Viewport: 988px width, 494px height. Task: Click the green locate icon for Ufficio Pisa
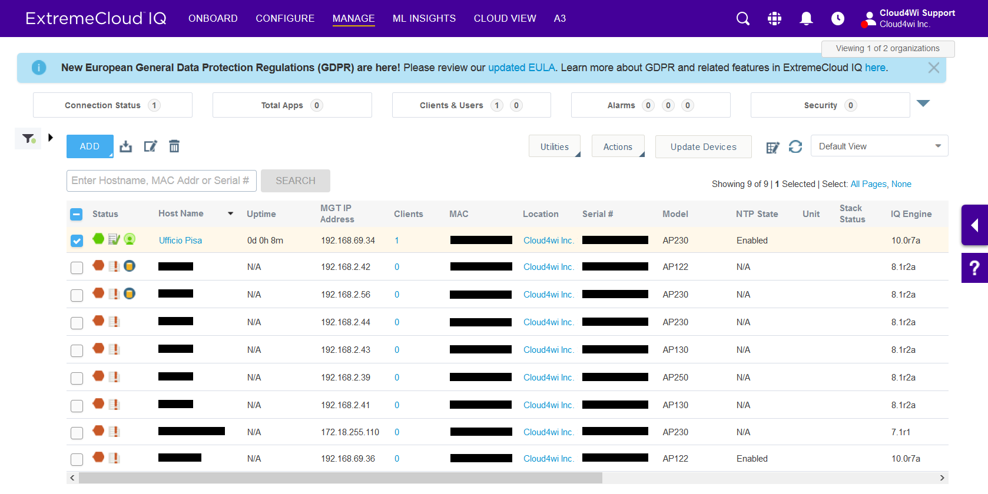click(x=130, y=239)
